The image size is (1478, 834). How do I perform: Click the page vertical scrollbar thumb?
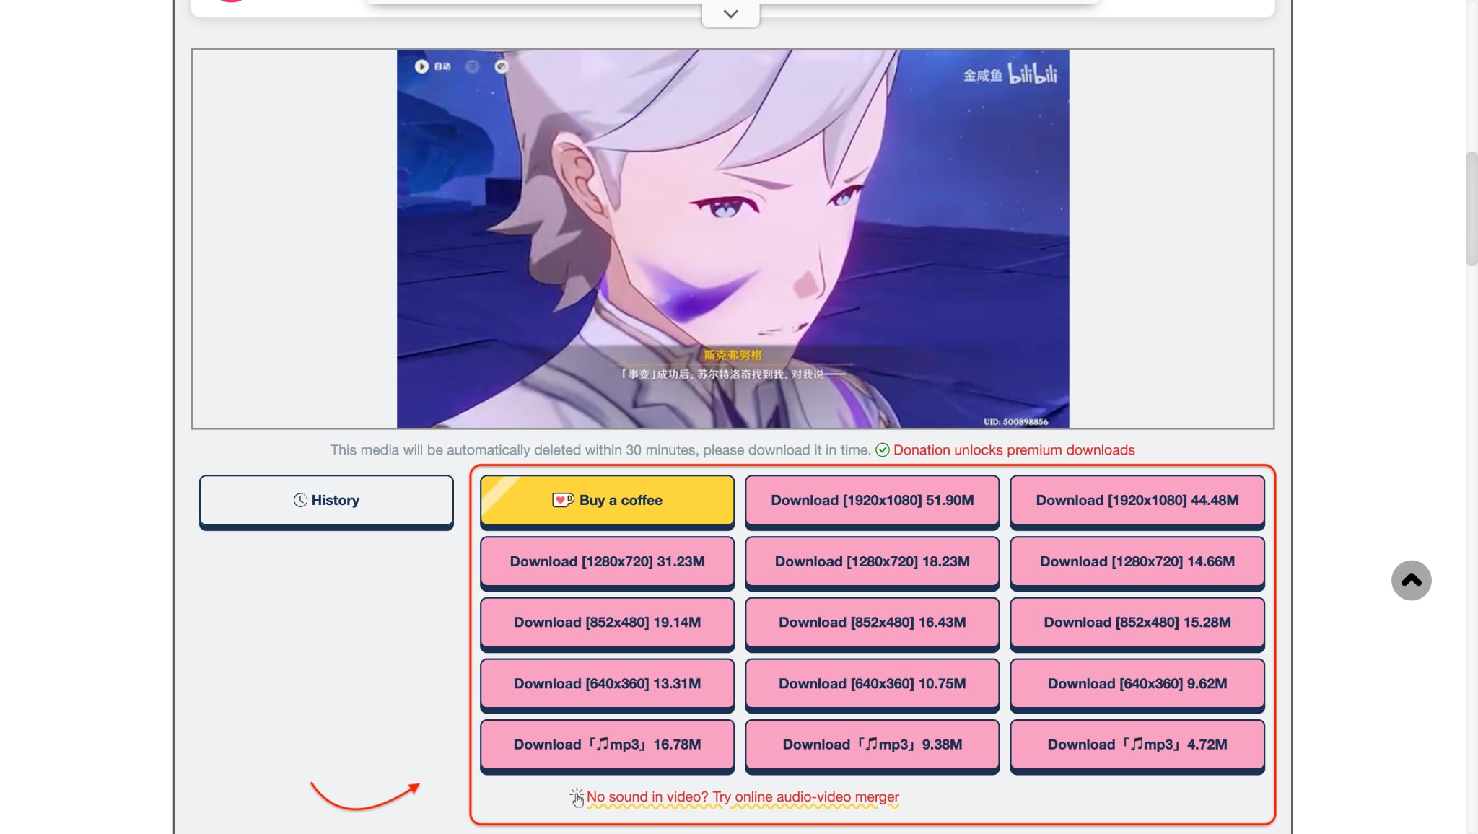[x=1471, y=208]
